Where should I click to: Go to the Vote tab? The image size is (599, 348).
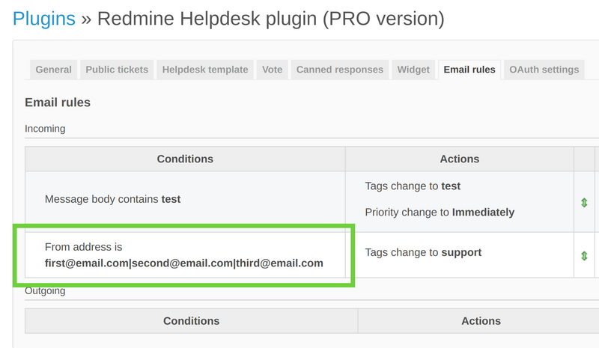click(x=273, y=70)
